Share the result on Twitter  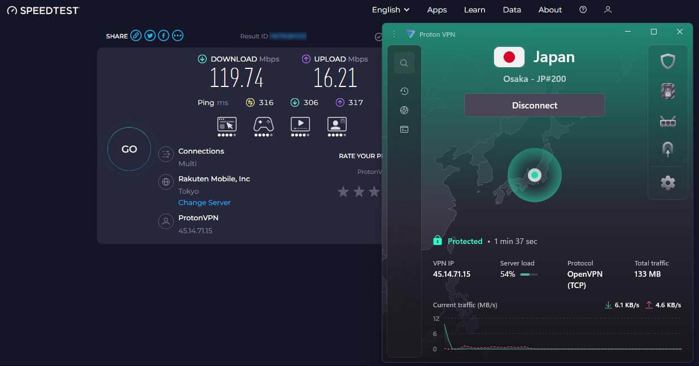coord(149,35)
